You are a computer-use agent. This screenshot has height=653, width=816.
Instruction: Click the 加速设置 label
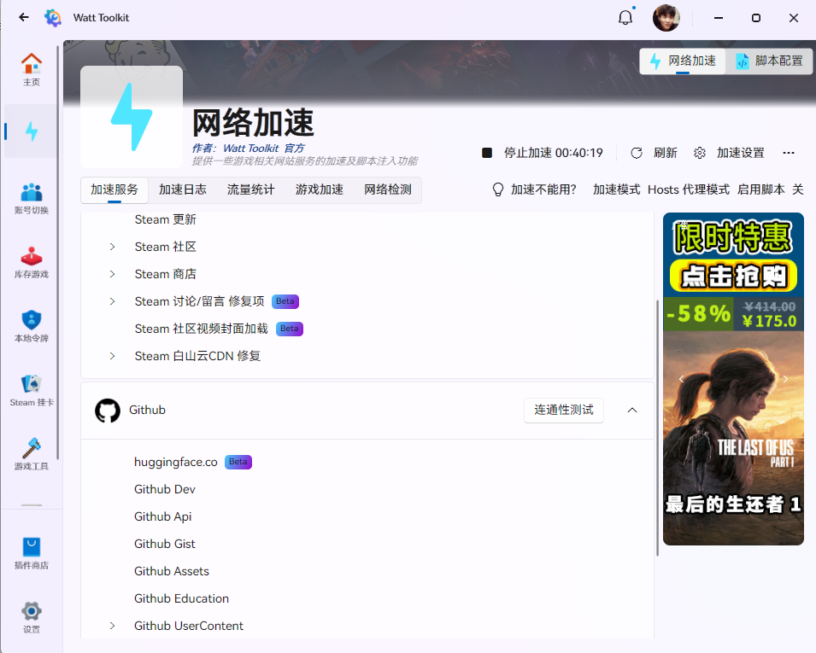(x=741, y=153)
